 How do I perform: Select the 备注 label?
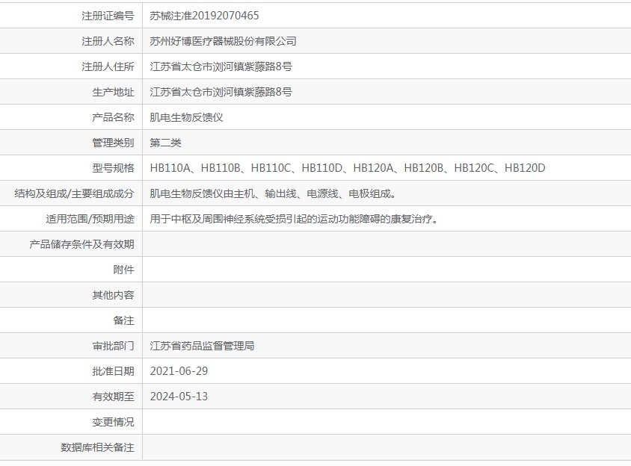pos(123,320)
